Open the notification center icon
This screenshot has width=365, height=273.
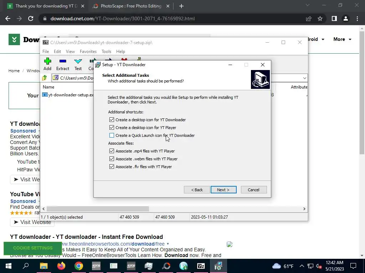[353, 266]
